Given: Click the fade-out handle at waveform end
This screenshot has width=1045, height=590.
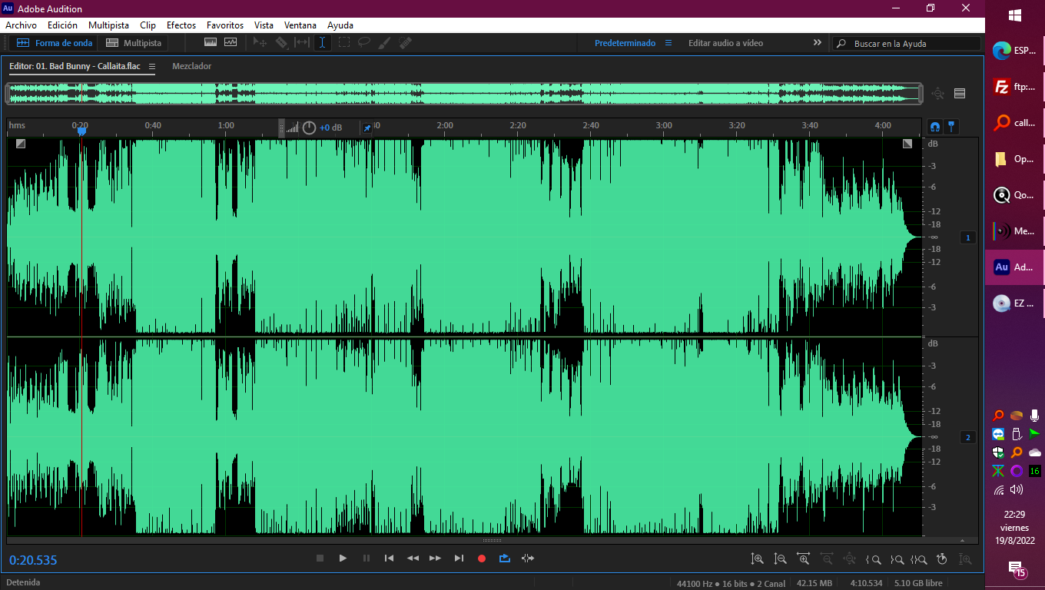Looking at the screenshot, I should pos(907,143).
